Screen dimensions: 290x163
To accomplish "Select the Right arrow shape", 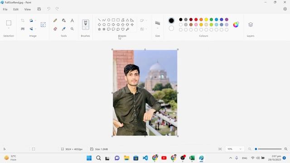I will coord(113,24).
